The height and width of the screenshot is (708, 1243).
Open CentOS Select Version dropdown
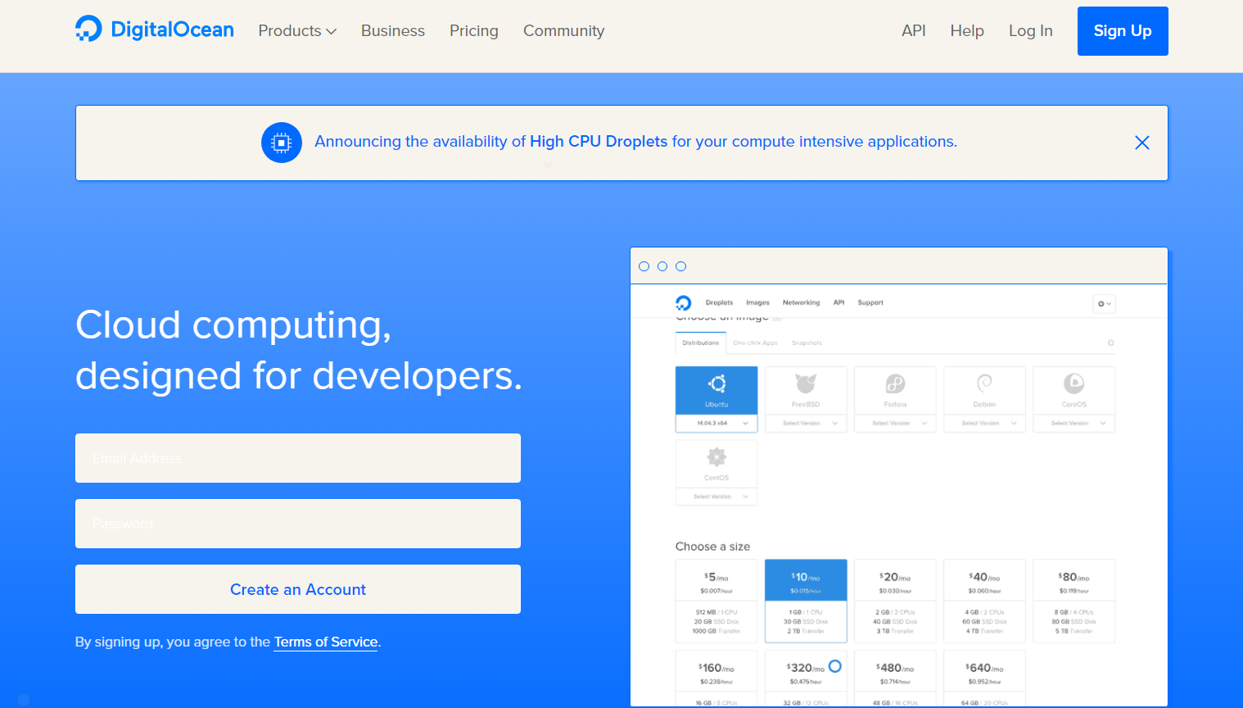tap(716, 497)
